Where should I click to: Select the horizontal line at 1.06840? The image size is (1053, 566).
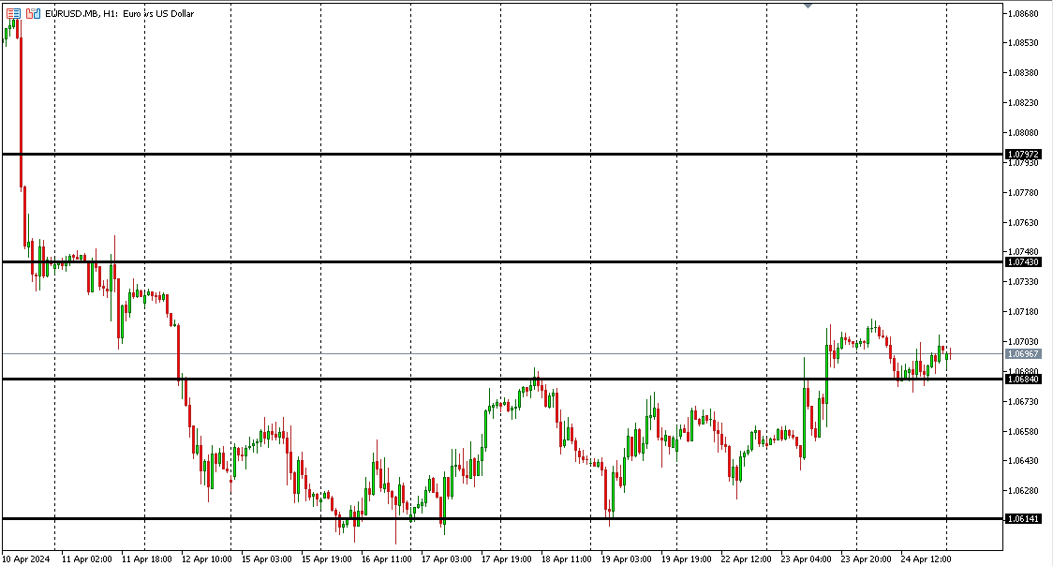[x=502, y=380]
